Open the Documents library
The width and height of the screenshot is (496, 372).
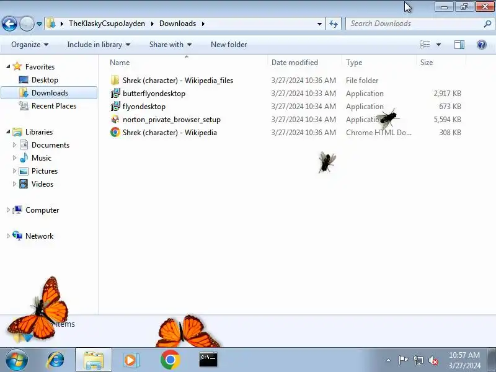pyautogui.click(x=50, y=145)
